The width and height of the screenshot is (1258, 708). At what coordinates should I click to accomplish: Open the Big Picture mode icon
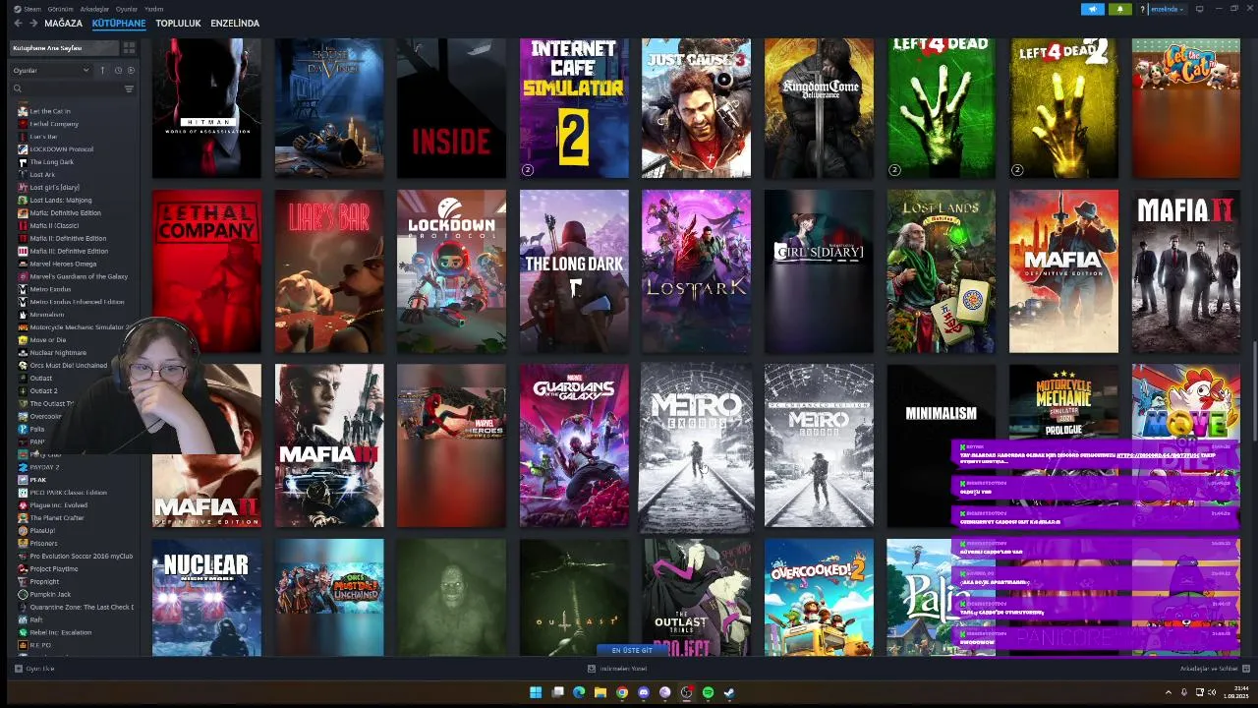click(x=1199, y=9)
